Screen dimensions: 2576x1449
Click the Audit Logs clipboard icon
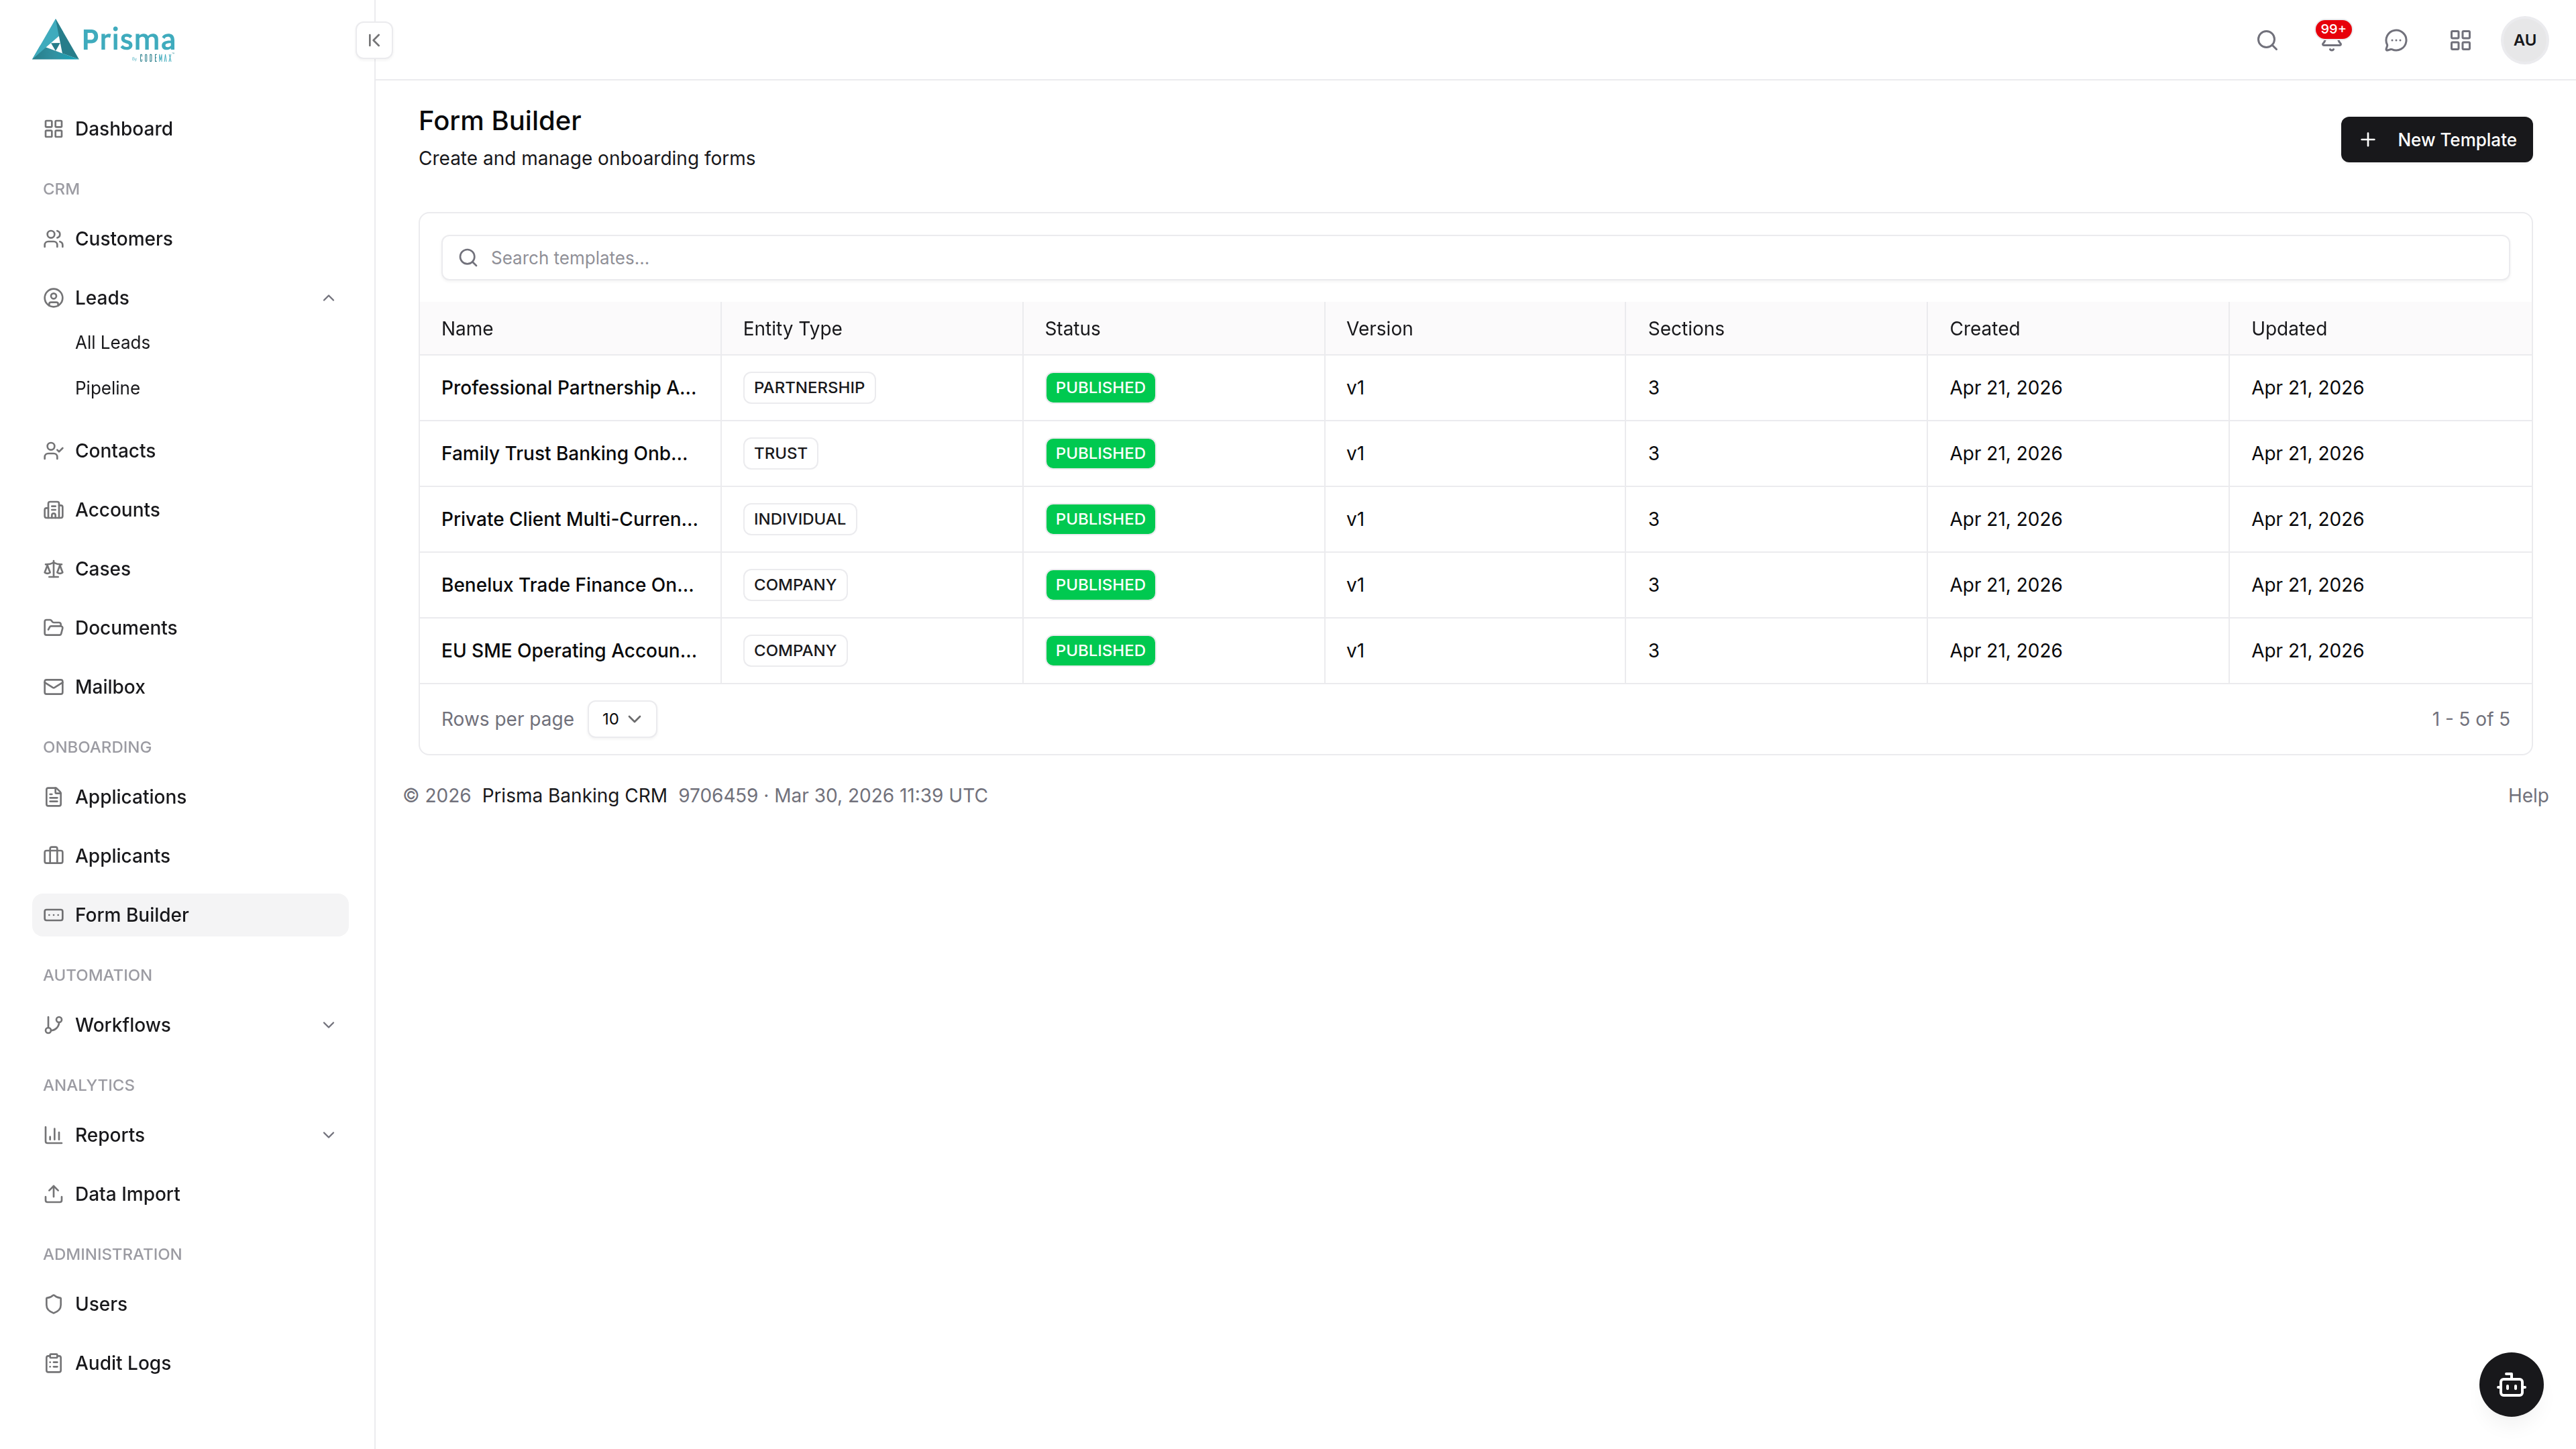[x=54, y=1363]
